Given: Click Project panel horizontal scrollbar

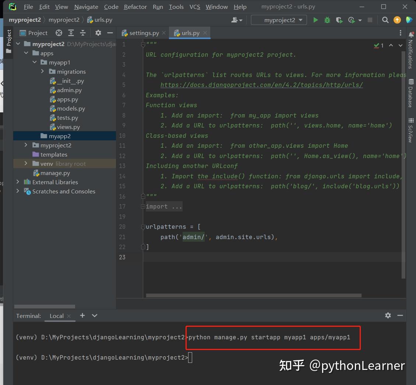Looking at the screenshot, I should click(x=45, y=307).
